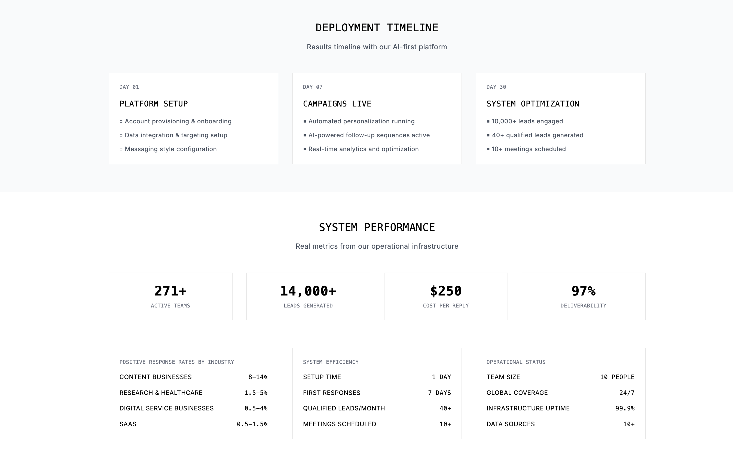Click the Qualified Leads/Month efficiency row

pos(377,408)
